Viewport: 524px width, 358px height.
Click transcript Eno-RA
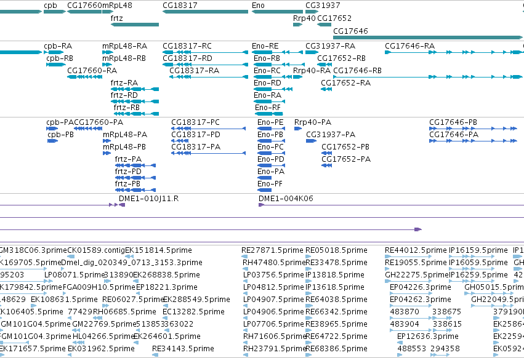pyautogui.click(x=270, y=101)
